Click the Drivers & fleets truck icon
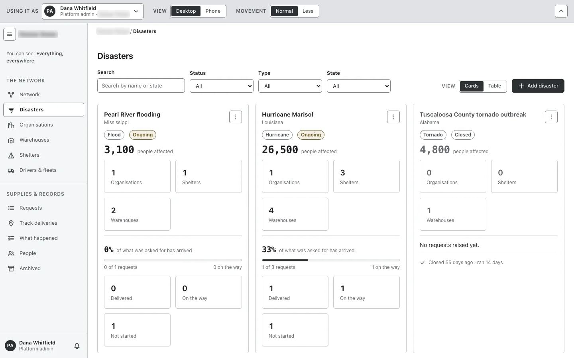Image resolution: width=574 pixels, height=358 pixels. point(11,170)
